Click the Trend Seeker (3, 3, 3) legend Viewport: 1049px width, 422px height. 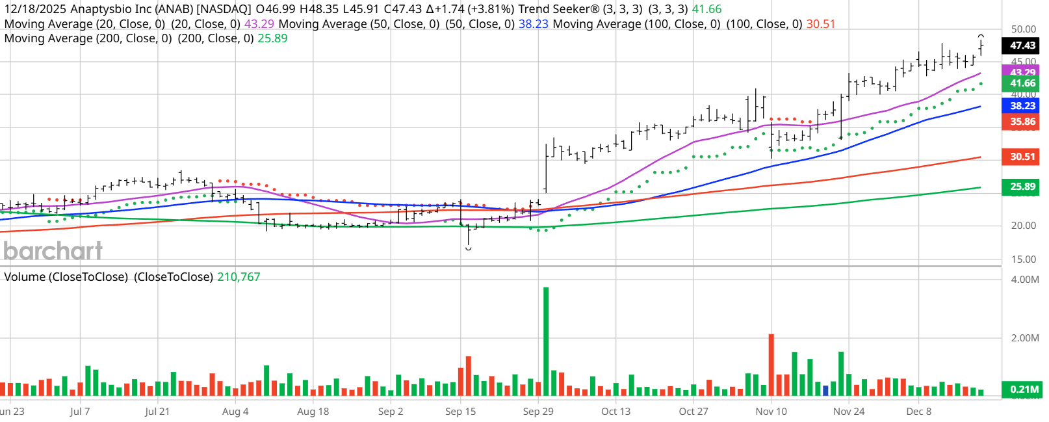tap(620, 10)
